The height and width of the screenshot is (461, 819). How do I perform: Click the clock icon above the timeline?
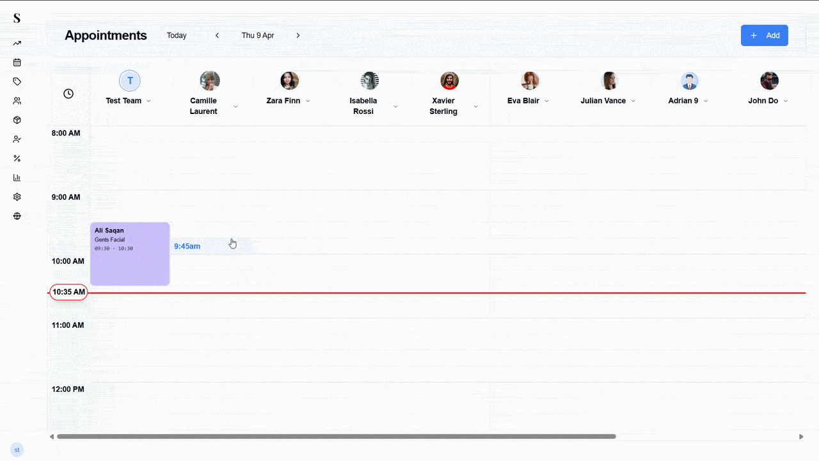pos(68,93)
